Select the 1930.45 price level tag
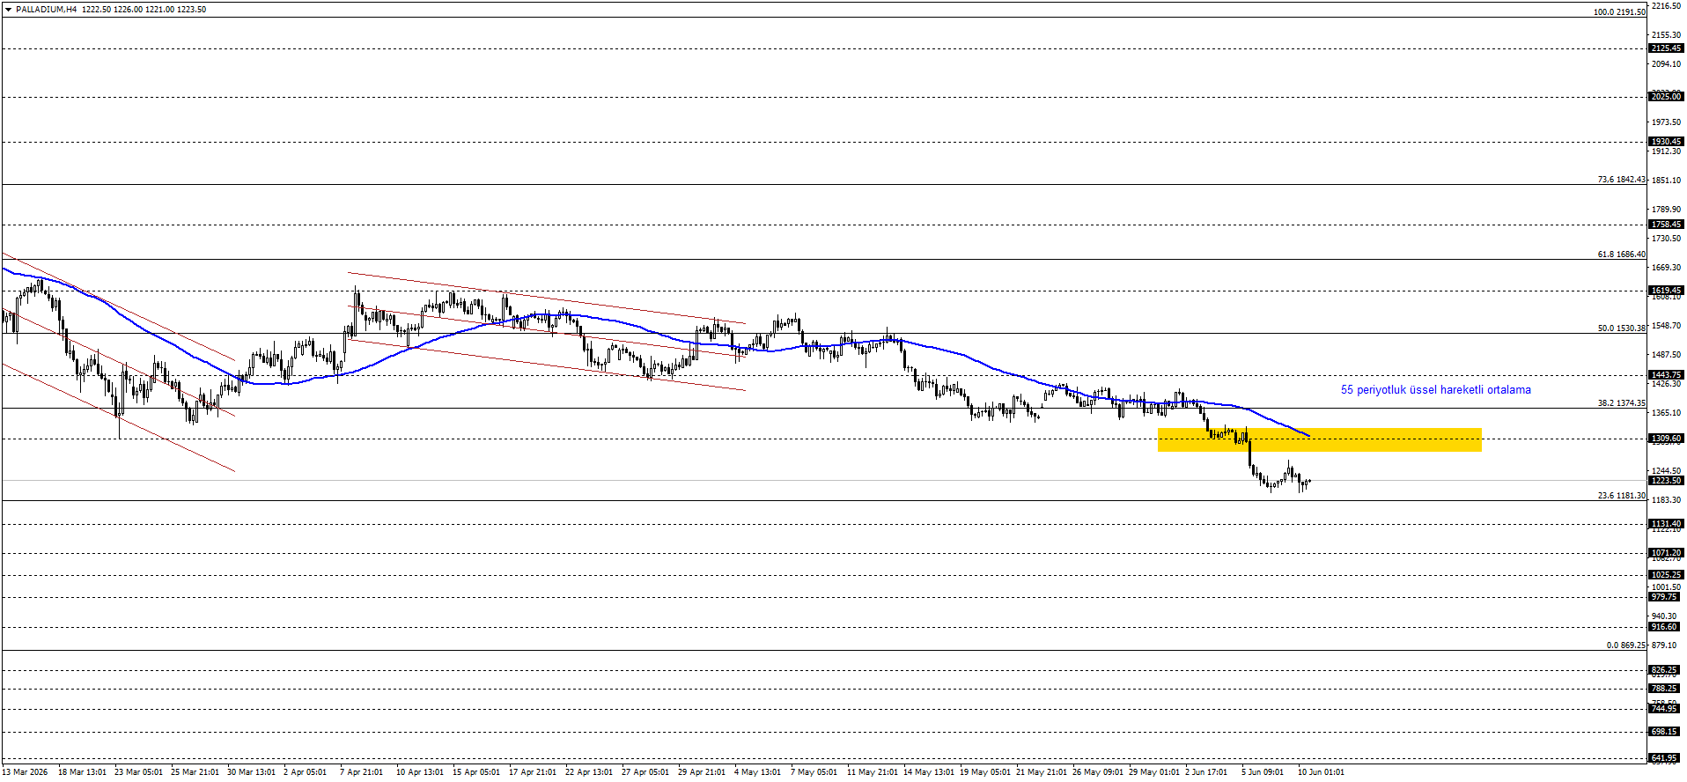1687x782 pixels. pyautogui.click(x=1666, y=142)
